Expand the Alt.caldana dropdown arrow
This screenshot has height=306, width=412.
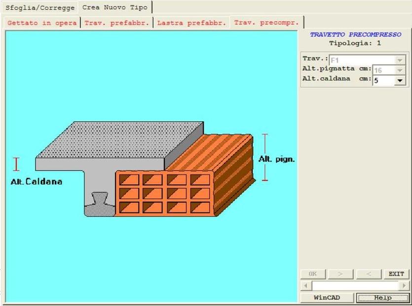tap(400, 80)
